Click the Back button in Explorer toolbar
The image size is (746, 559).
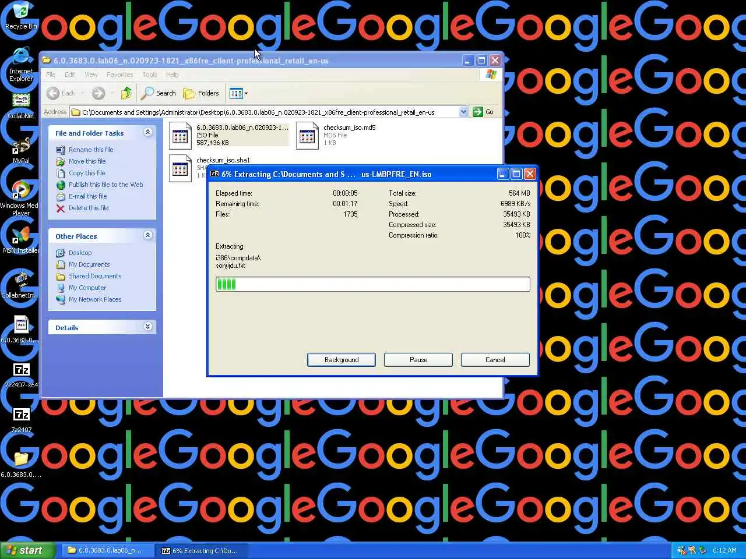tap(62, 93)
